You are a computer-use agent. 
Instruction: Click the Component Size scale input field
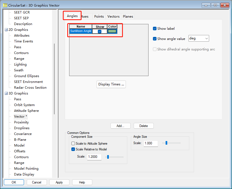click(95, 156)
